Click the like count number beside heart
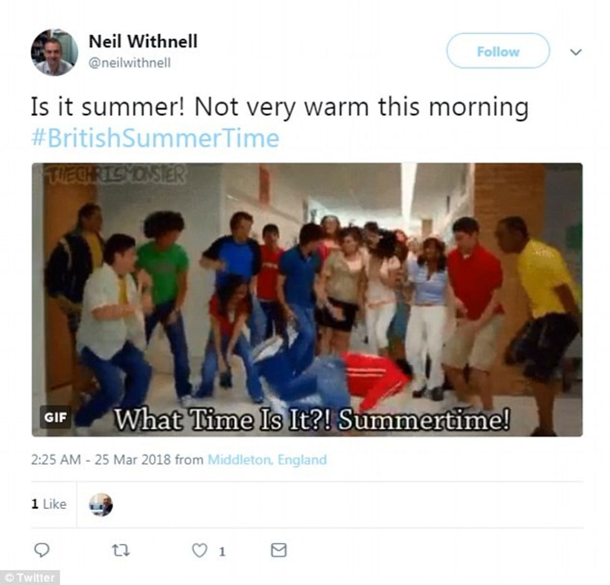Image resolution: width=610 pixels, height=585 pixels. (x=222, y=551)
